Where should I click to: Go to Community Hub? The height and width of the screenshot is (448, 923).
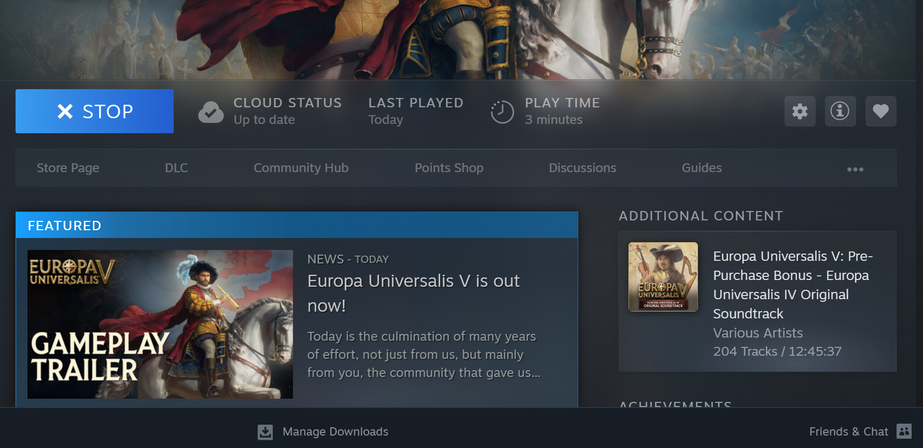pyautogui.click(x=301, y=168)
